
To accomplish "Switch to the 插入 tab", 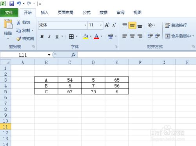I will 45,12.
